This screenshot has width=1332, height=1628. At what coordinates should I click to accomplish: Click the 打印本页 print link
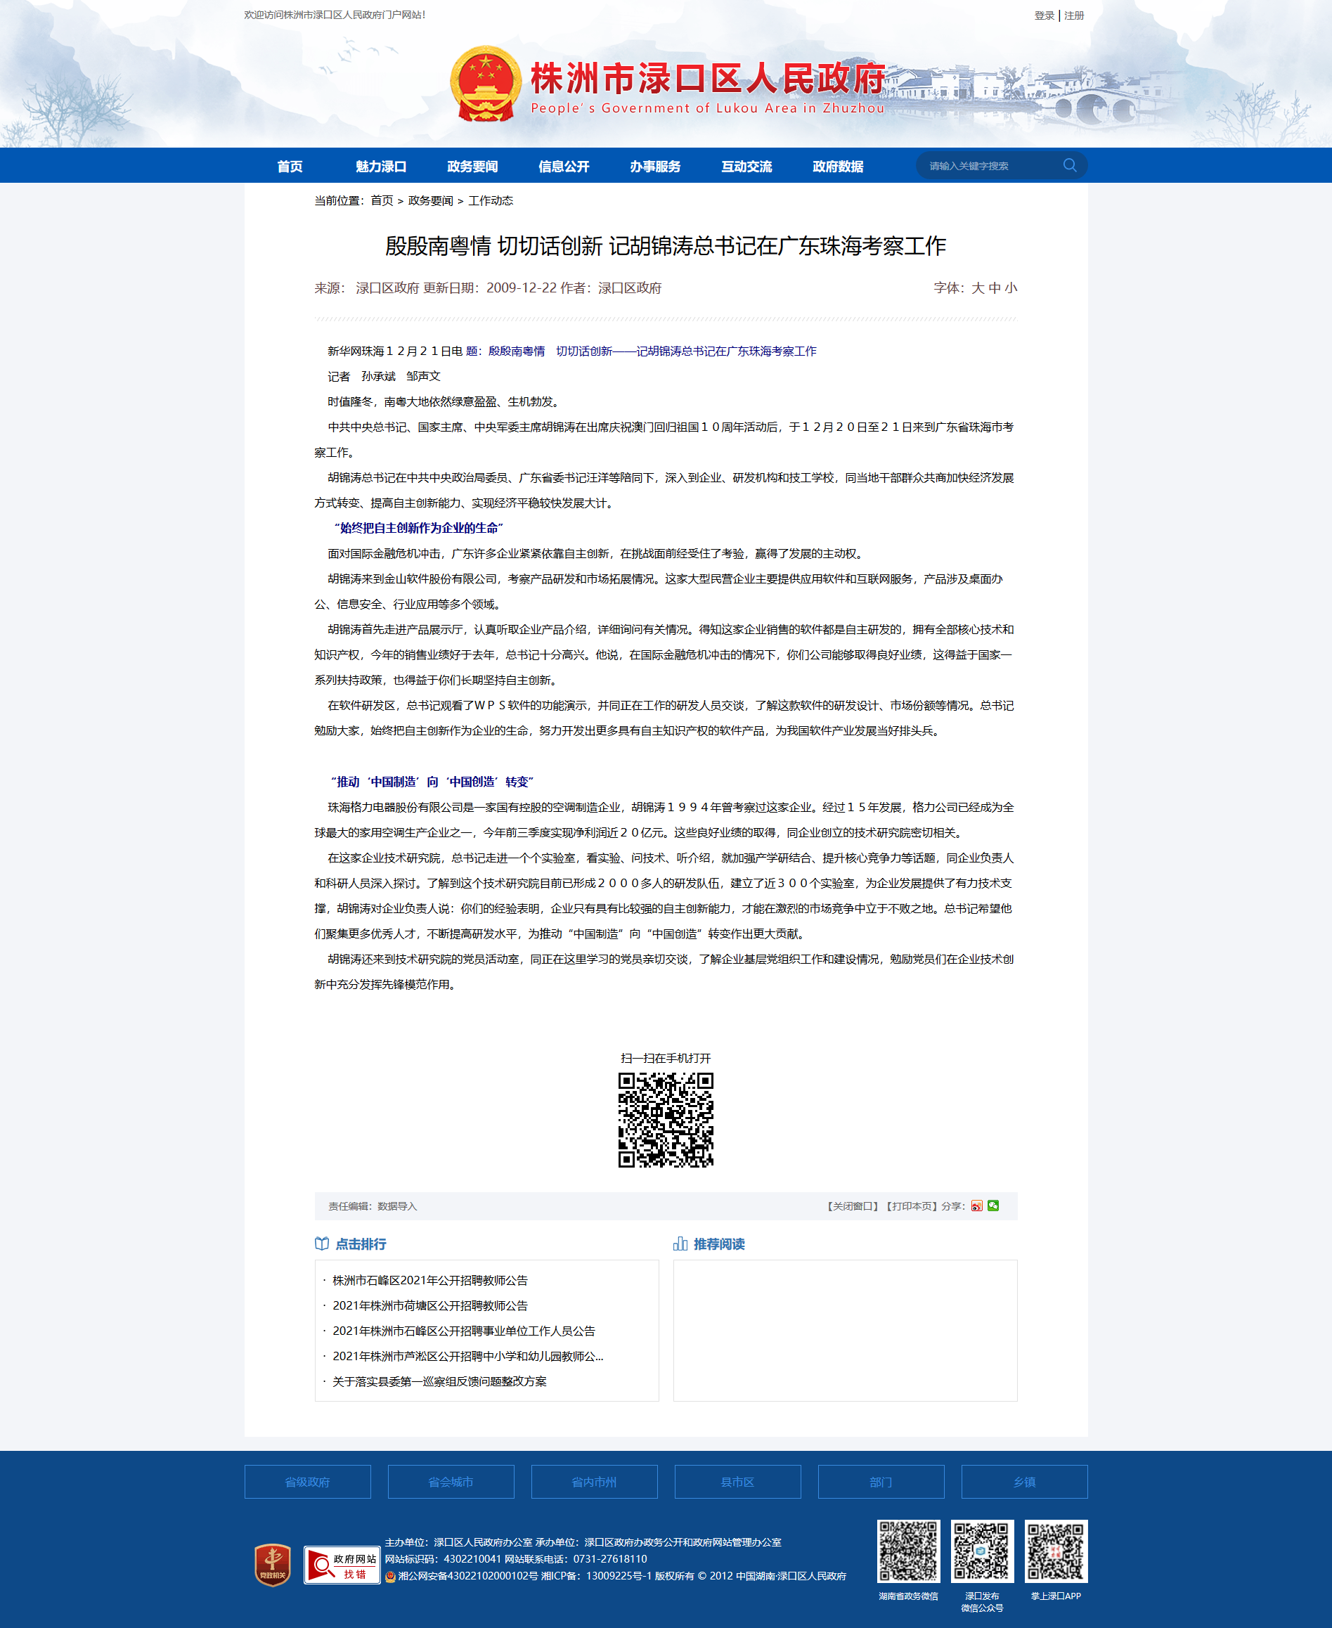[911, 1206]
